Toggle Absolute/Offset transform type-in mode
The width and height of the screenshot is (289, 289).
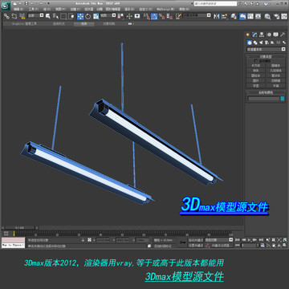[89, 240]
